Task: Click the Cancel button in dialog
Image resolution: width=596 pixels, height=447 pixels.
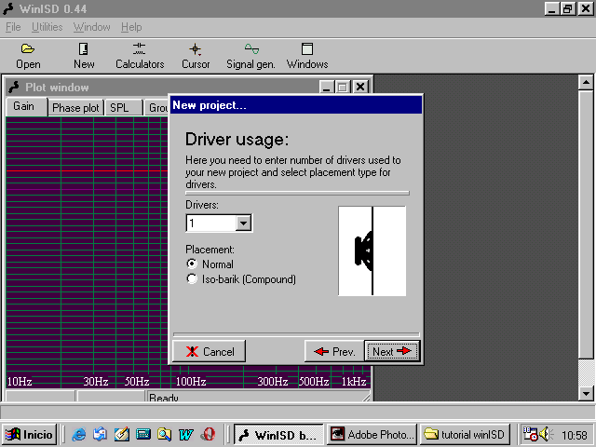Action: 209,351
